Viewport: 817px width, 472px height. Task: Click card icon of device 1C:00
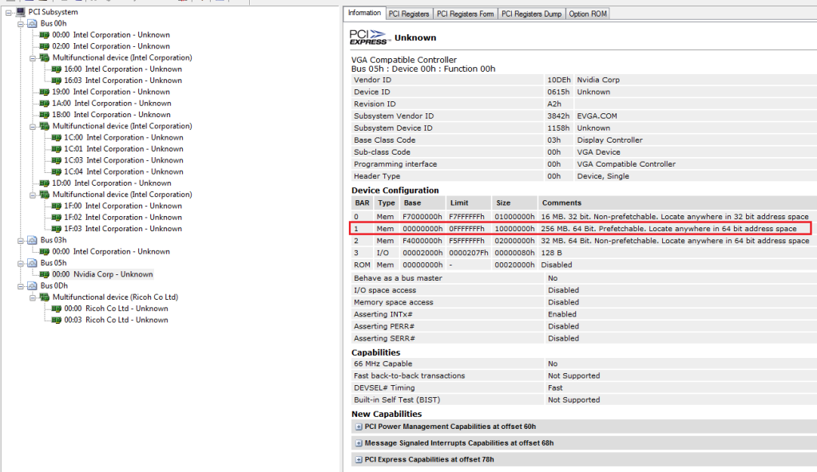(56, 138)
